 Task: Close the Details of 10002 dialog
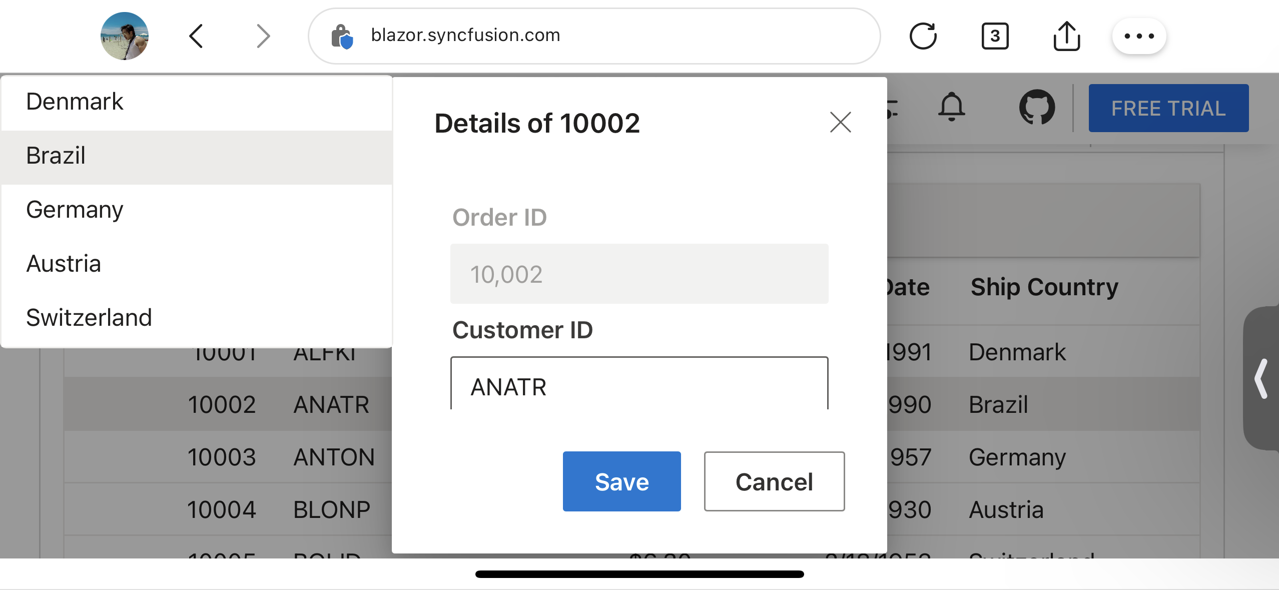coord(840,122)
